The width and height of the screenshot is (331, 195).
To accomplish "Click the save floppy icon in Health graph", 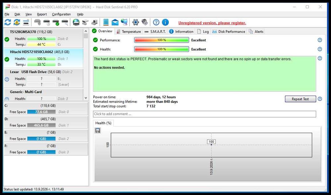I will pyautogui.click(x=98, y=130).
